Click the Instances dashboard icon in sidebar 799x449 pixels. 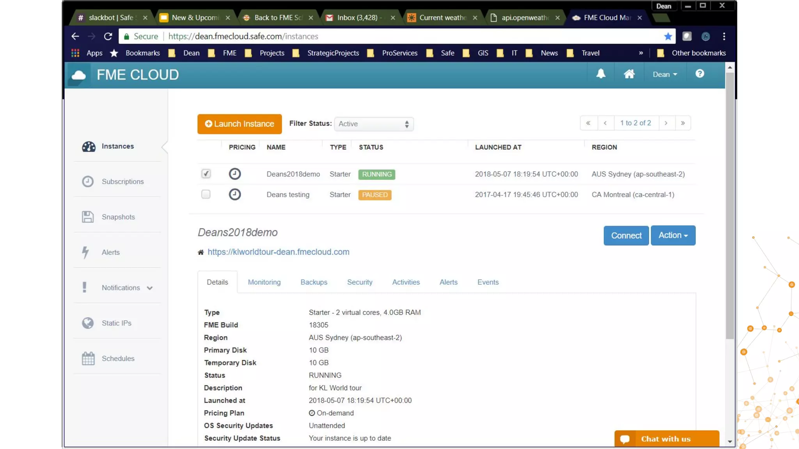coord(89,147)
